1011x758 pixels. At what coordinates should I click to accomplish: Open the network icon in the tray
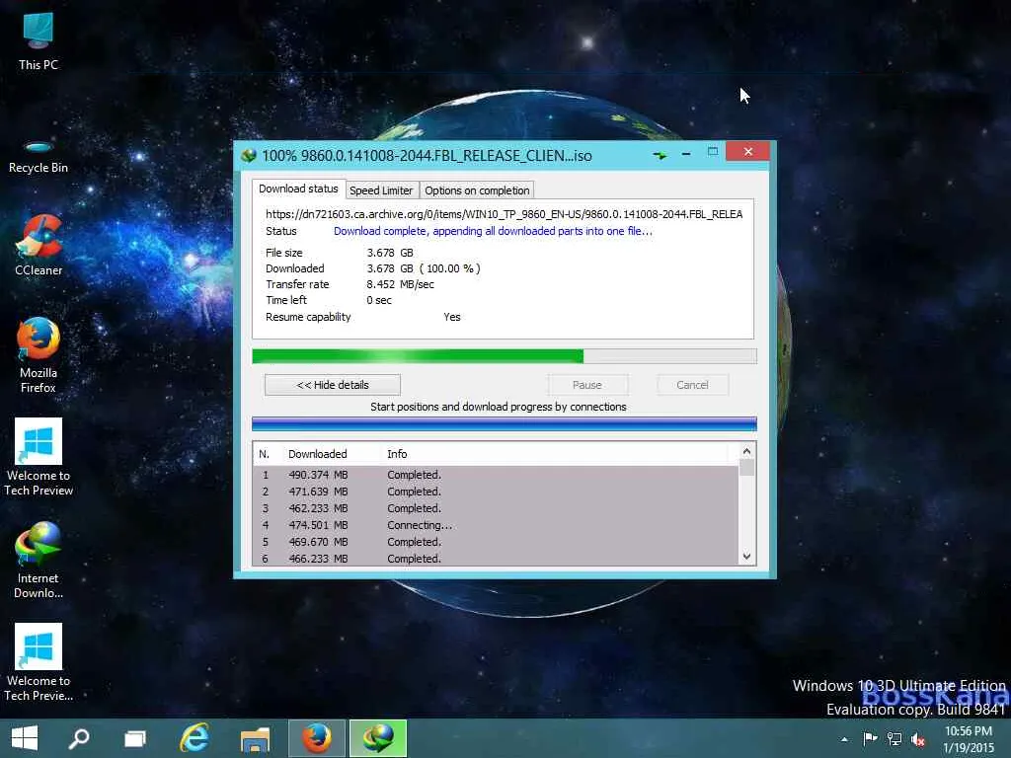click(894, 738)
